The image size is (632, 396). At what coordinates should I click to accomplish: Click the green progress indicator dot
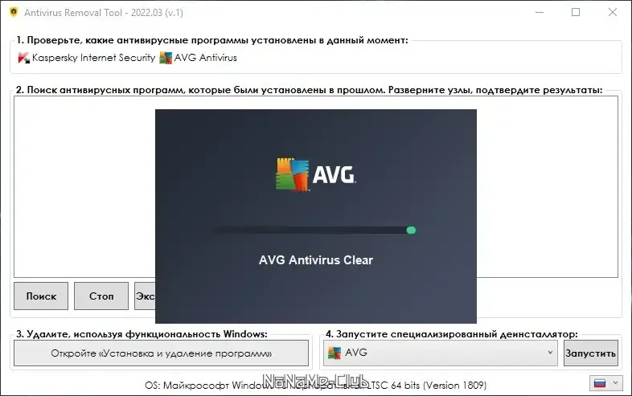411,230
